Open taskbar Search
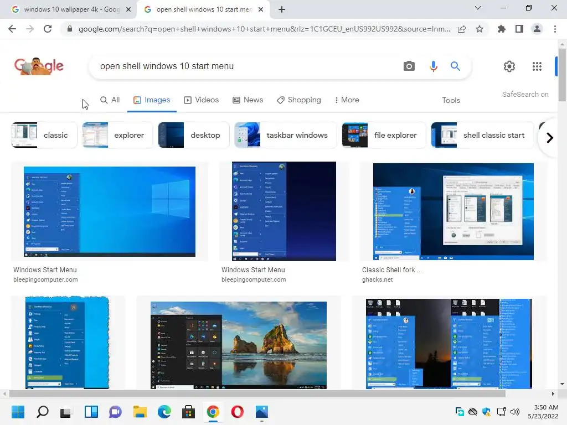This screenshot has width=567, height=425. tap(43, 412)
